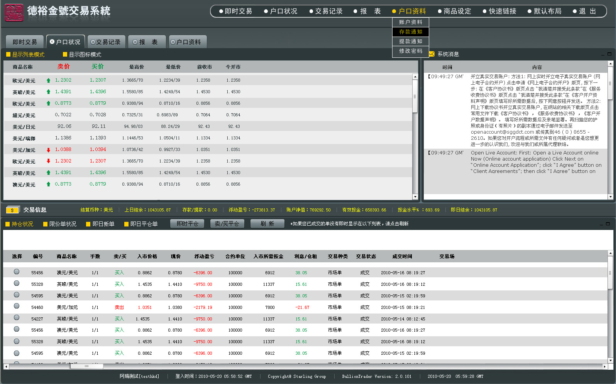The height and width of the screenshot is (384, 616).
Task: Select the 纽元/美元 row in price list
Action: coord(208,115)
